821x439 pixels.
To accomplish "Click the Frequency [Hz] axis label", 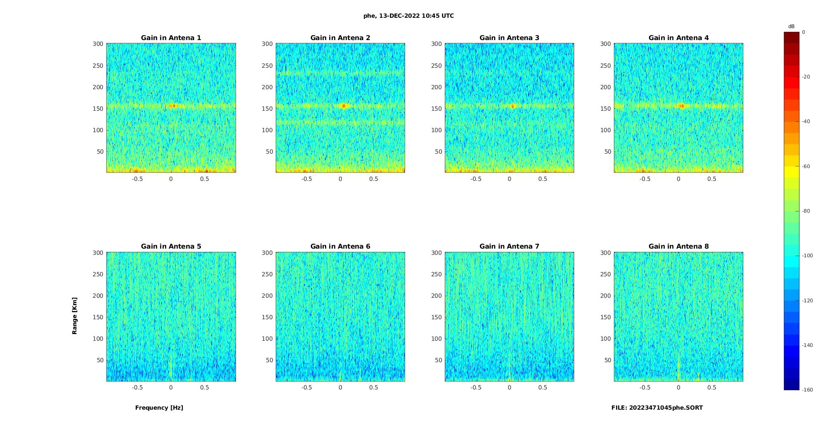I will point(159,408).
